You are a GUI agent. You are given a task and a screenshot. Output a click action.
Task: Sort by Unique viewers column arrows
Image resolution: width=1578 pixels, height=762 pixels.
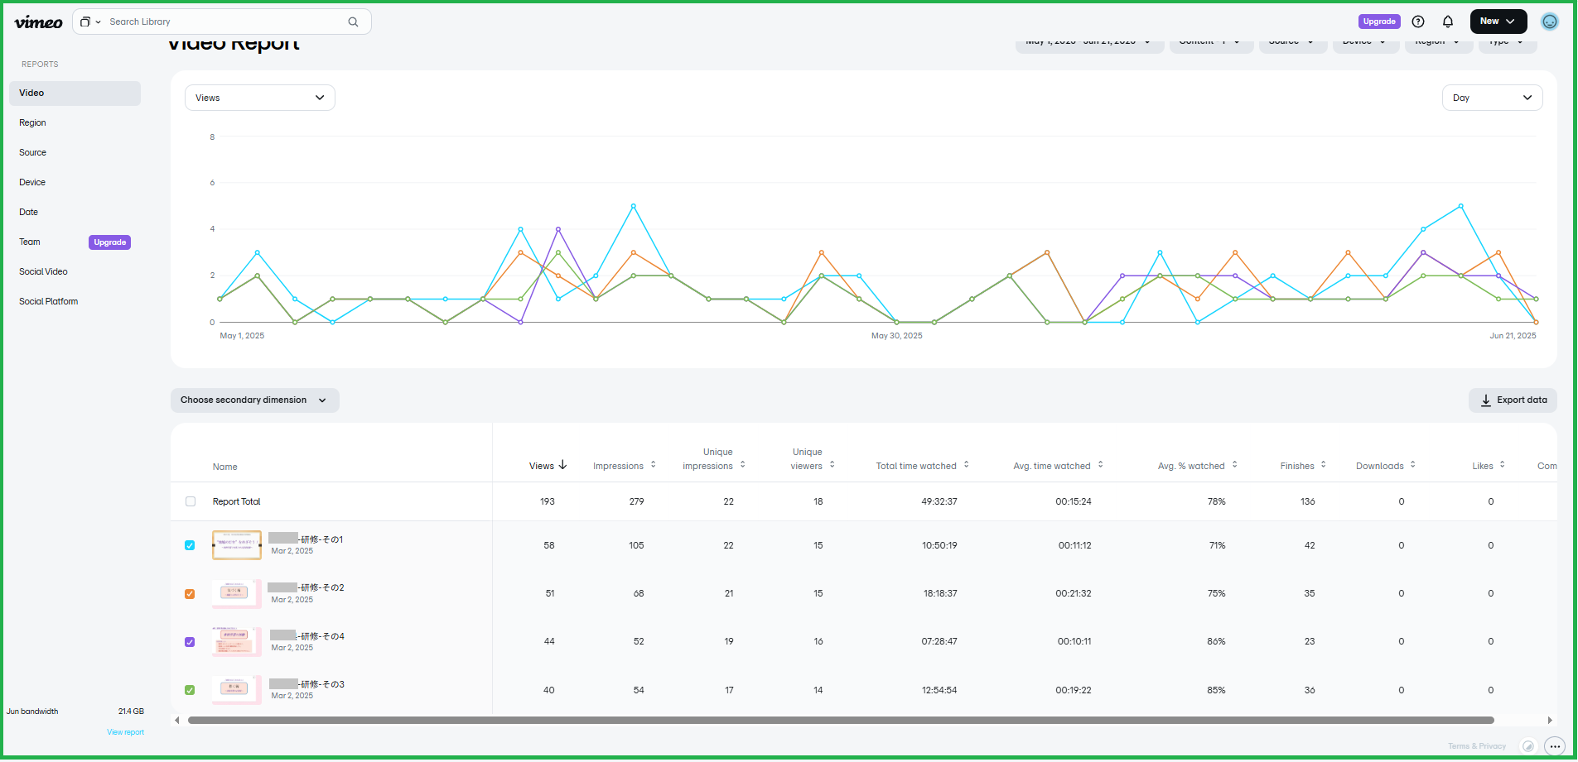click(x=832, y=465)
